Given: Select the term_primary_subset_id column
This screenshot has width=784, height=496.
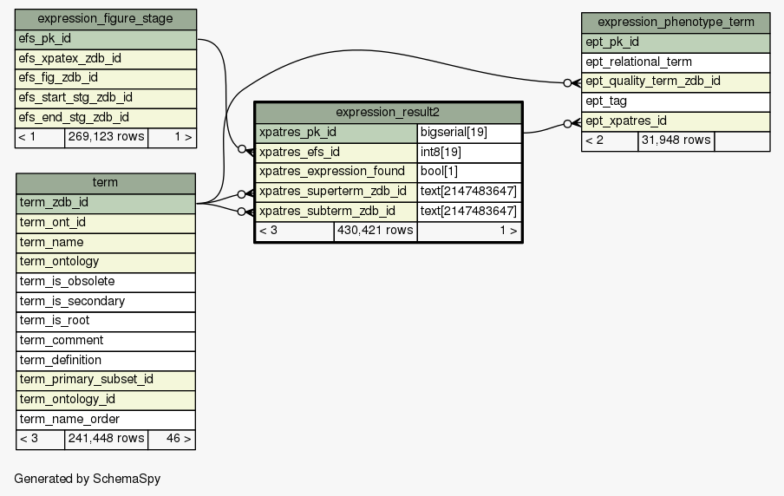Looking at the screenshot, I should pos(106,379).
